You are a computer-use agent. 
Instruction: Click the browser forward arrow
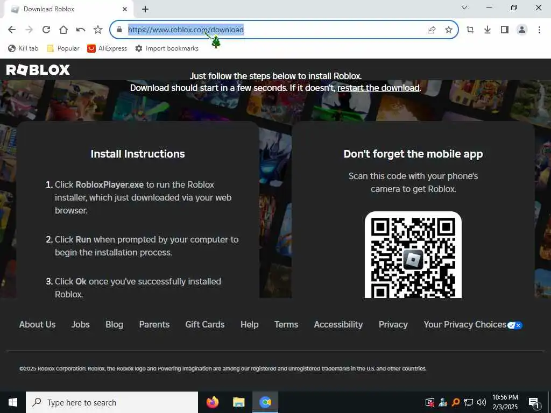tap(29, 30)
